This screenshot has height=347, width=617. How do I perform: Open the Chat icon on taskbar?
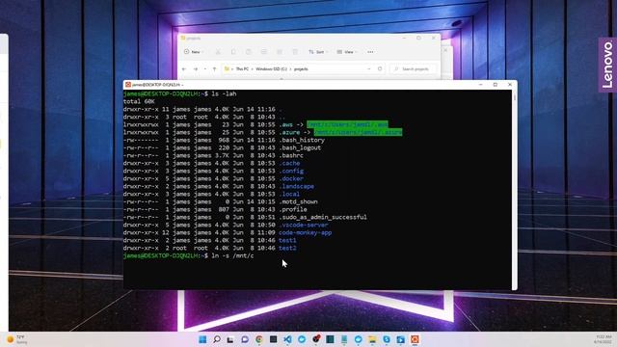tap(245, 339)
